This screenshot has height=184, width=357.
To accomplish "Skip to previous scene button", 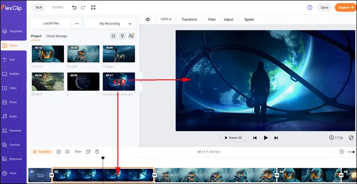I will 255,138.
